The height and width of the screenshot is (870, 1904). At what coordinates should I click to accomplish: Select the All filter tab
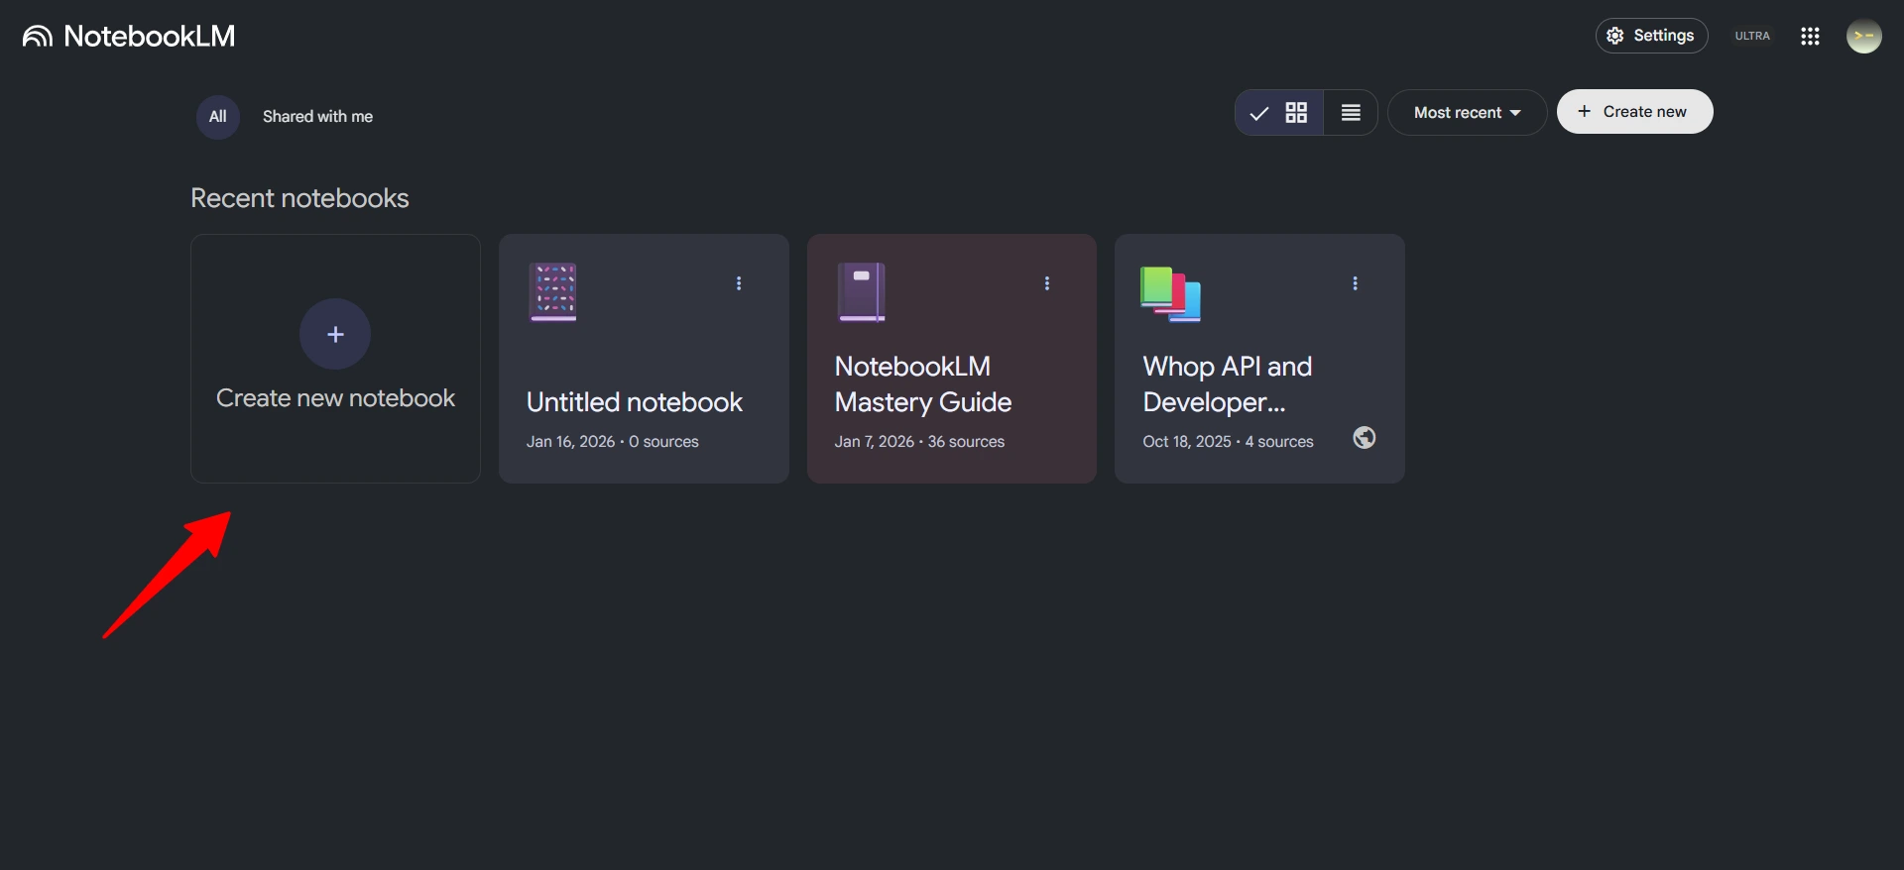[218, 117]
